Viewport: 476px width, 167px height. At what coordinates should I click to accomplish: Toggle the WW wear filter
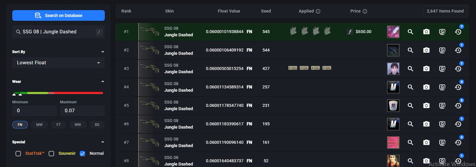(x=78, y=125)
